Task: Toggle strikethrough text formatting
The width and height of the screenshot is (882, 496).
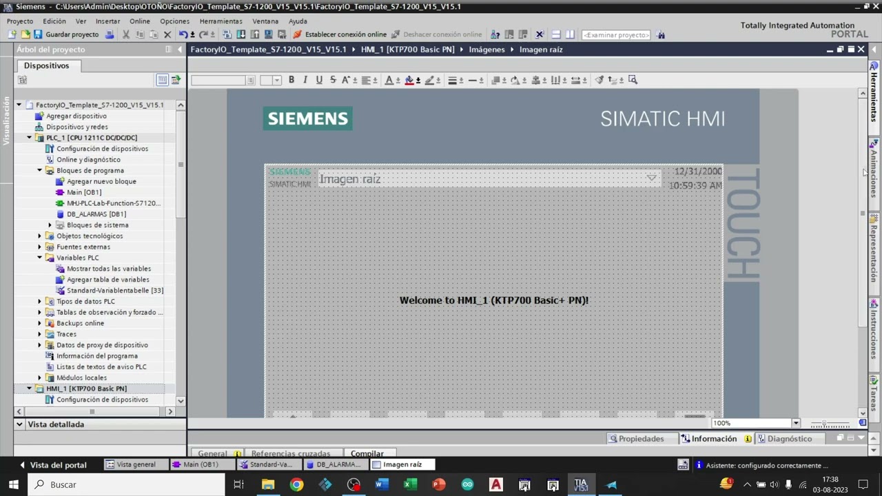Action: pyautogui.click(x=333, y=80)
